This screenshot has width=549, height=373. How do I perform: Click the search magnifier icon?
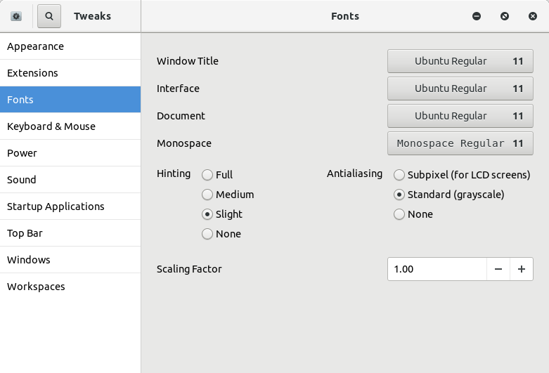[x=49, y=16]
